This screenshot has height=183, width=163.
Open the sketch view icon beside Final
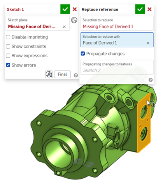pyautogui.click(x=49, y=74)
